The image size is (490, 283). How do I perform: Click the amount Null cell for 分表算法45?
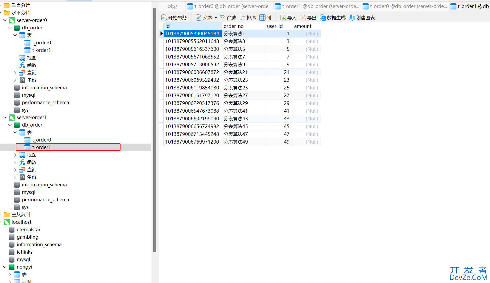point(307,126)
